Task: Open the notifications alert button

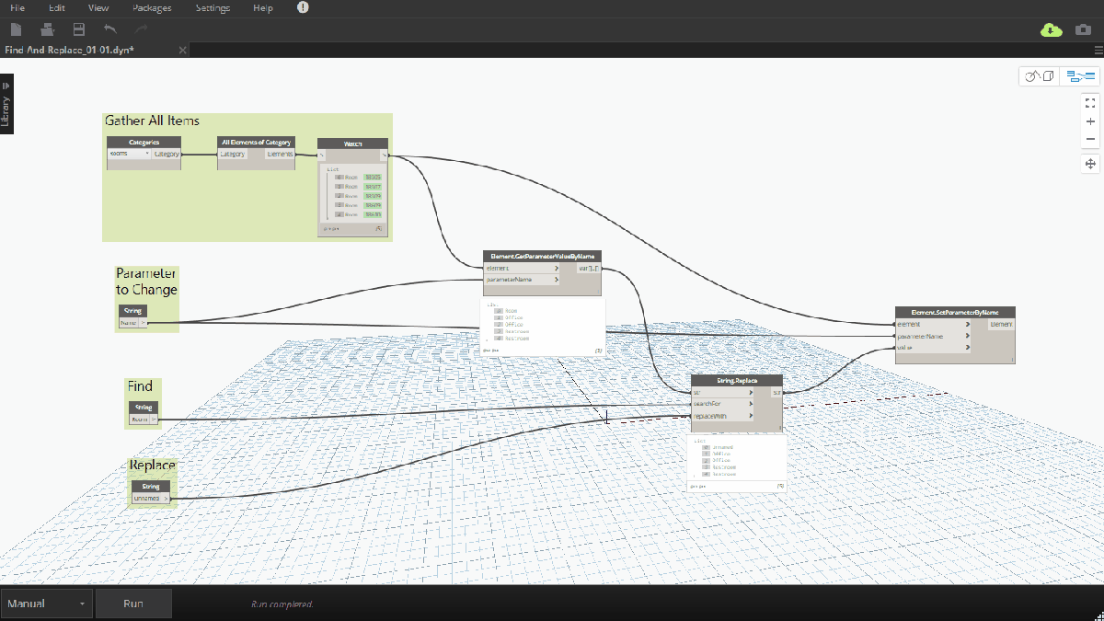Action: coord(302,7)
